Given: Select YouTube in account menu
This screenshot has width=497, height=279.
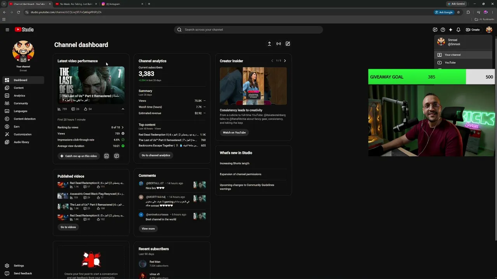Looking at the screenshot, I should click(x=463, y=63).
